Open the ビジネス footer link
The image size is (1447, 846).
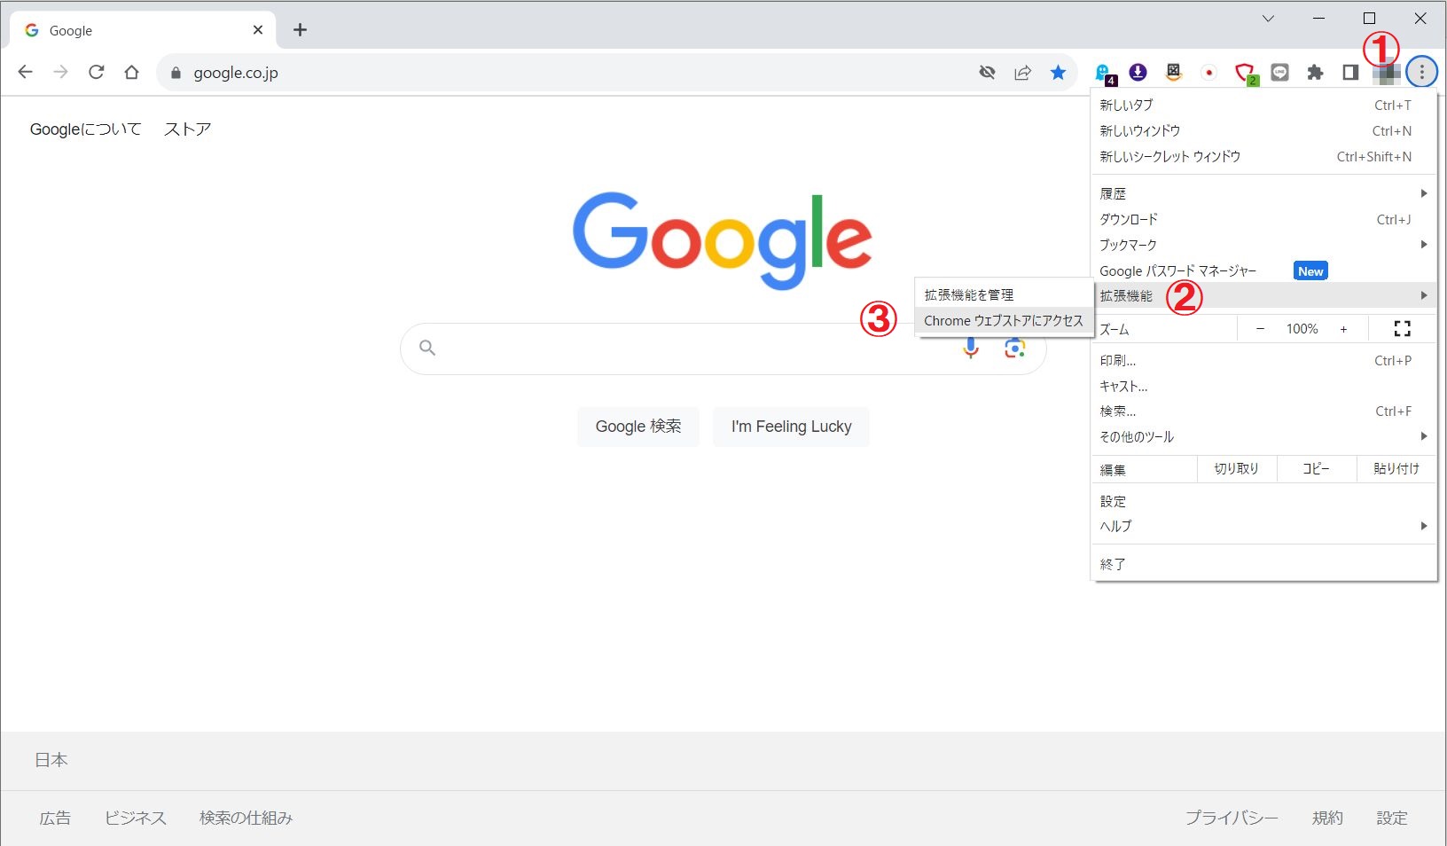[136, 818]
